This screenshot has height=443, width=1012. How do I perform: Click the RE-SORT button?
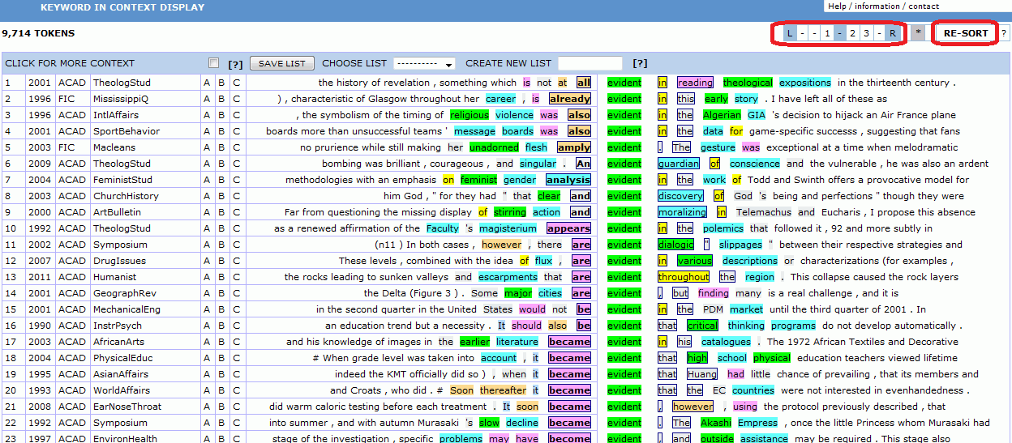click(966, 33)
